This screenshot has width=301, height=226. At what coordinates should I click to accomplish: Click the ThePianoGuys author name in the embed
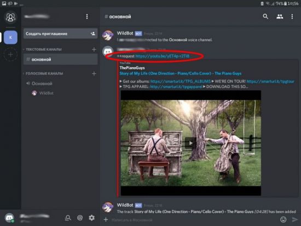coord(132,68)
